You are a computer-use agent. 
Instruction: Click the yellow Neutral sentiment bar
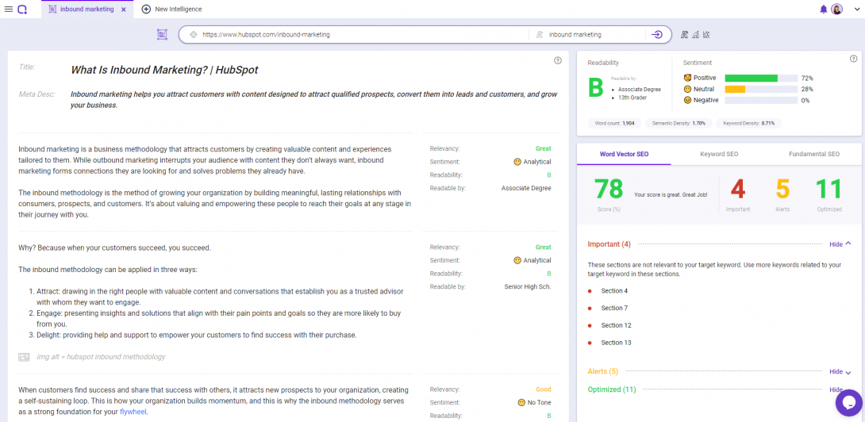tap(735, 90)
